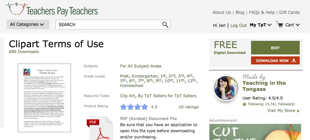Click the shopping cart icon
This screenshot has width=310, height=140.
click(x=279, y=25)
